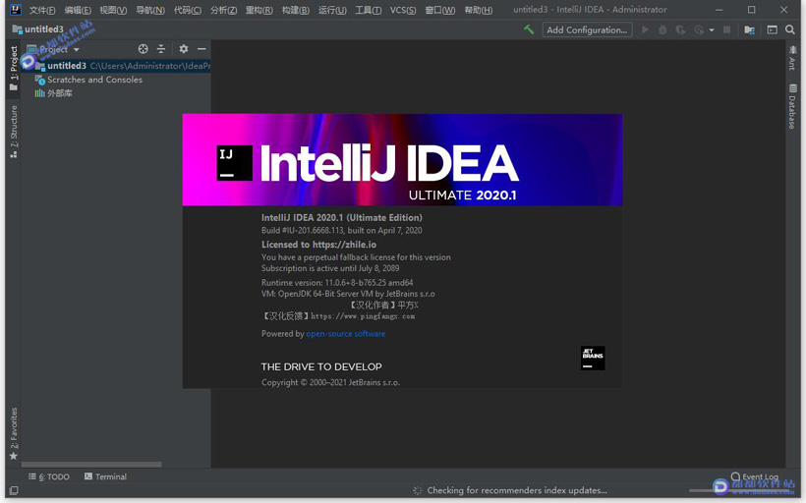Click the Collapse All icon in Project panel

pyautogui.click(x=161, y=49)
